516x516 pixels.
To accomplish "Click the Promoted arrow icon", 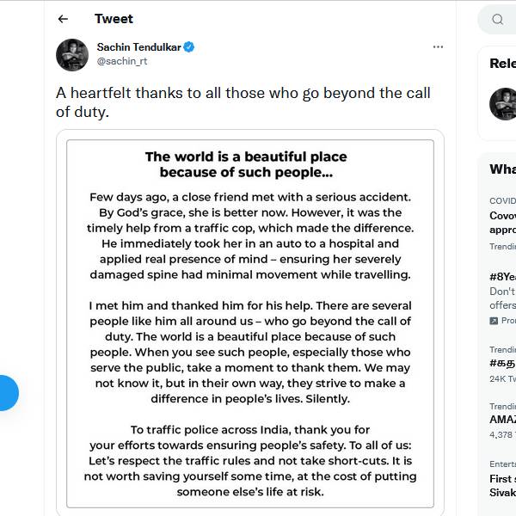I will [494, 321].
